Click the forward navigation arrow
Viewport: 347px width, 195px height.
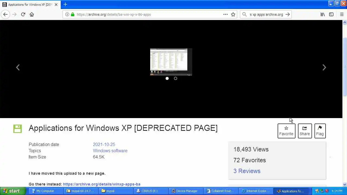click(14, 14)
